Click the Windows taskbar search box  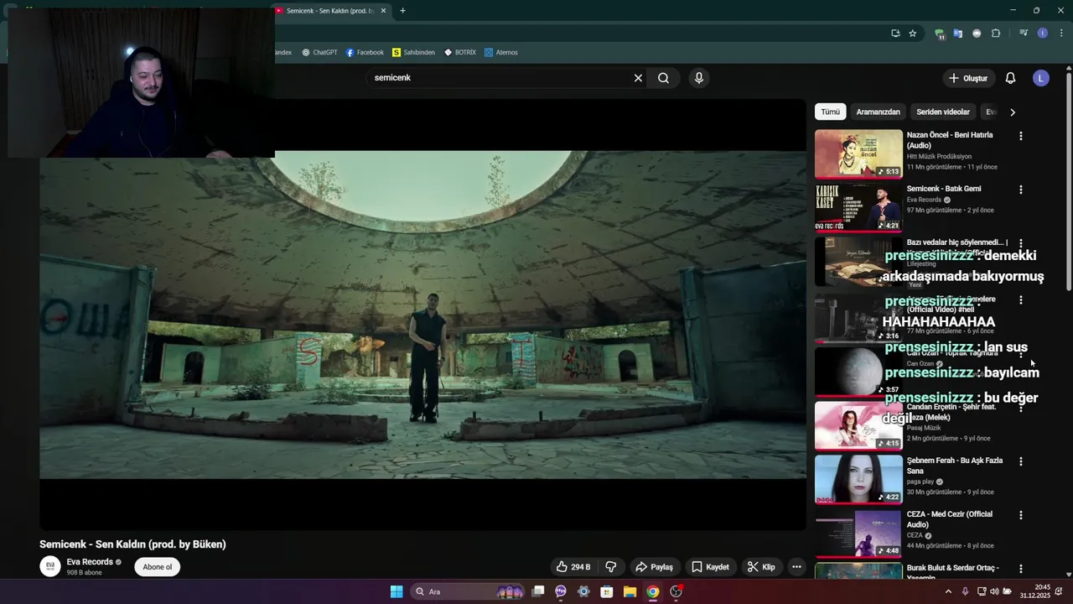(467, 591)
